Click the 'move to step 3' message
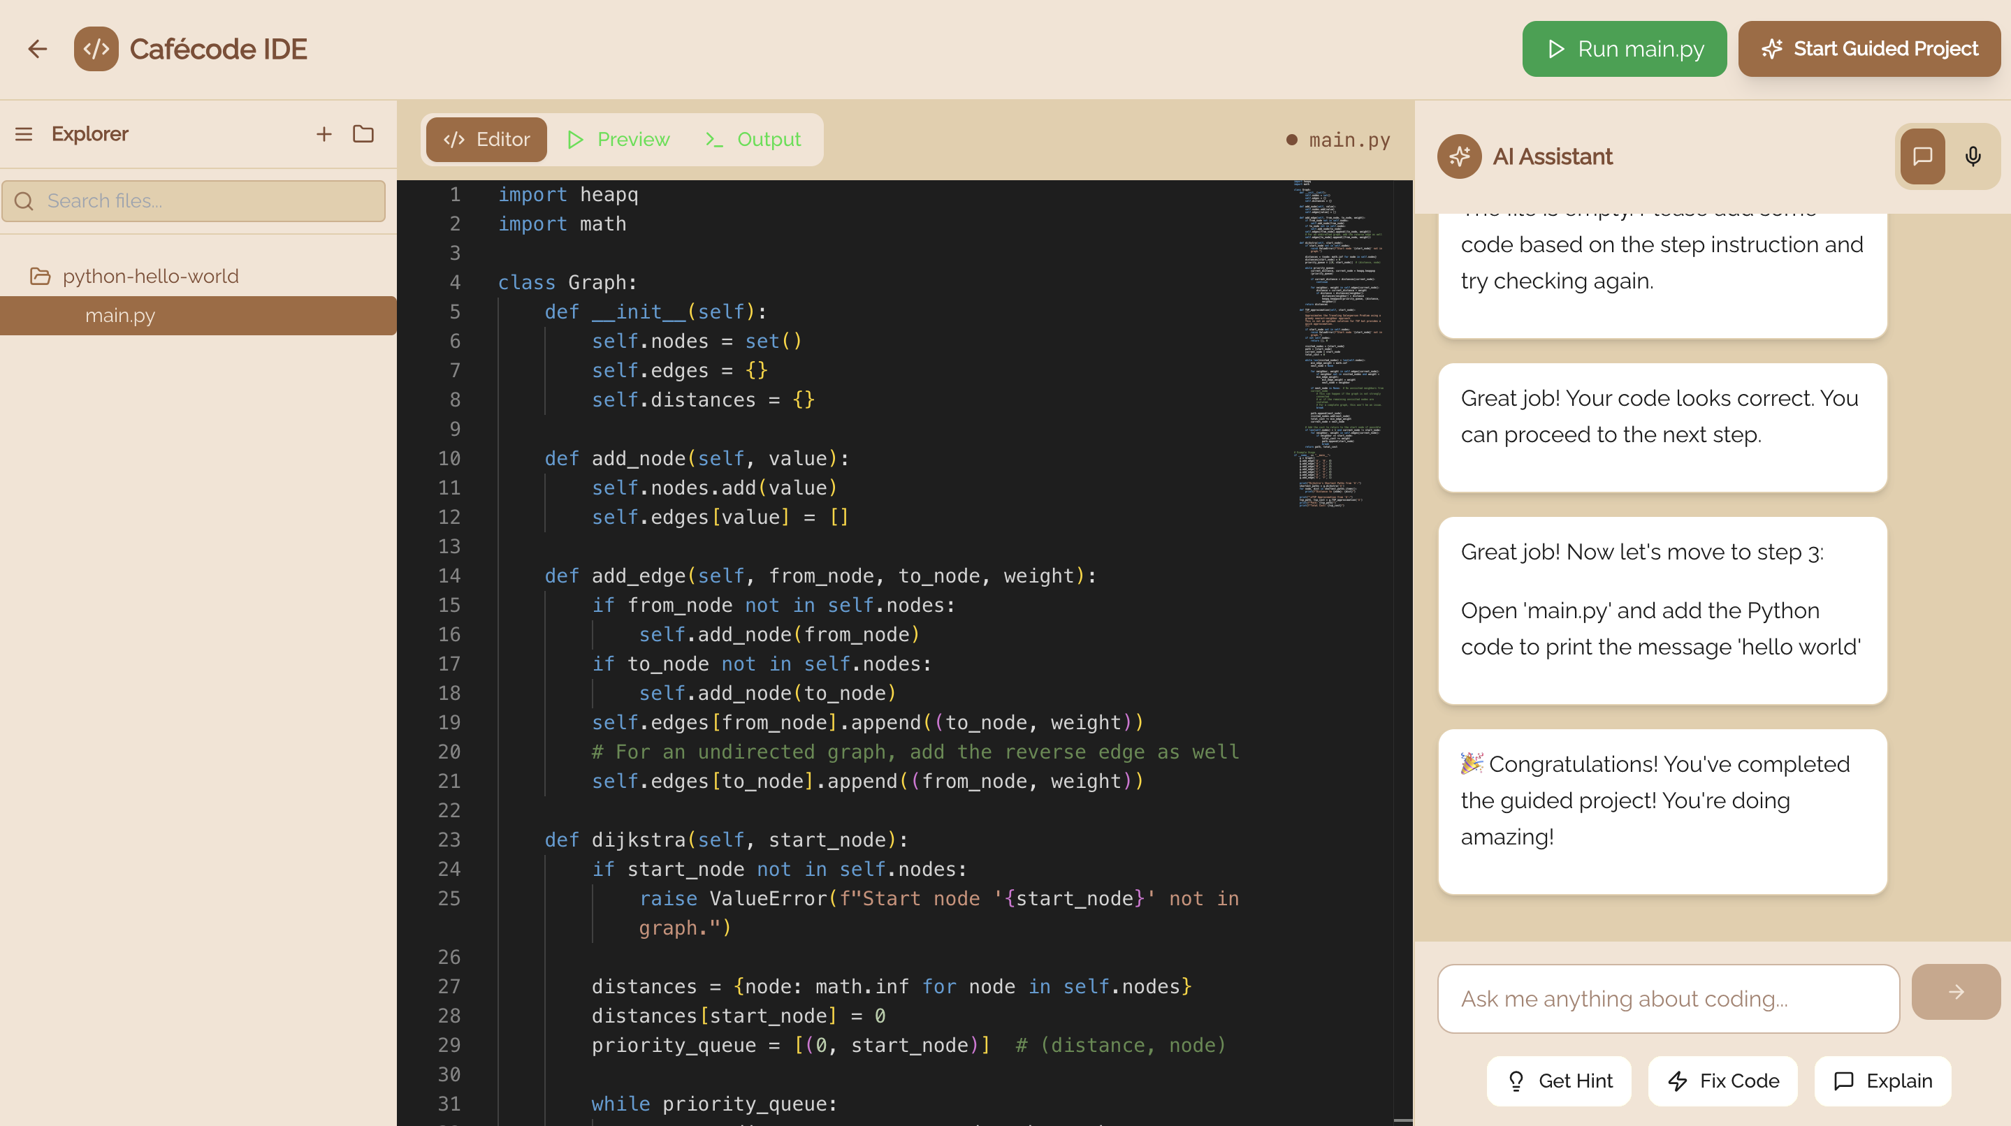Viewport: 2011px width, 1126px height. point(1662,610)
